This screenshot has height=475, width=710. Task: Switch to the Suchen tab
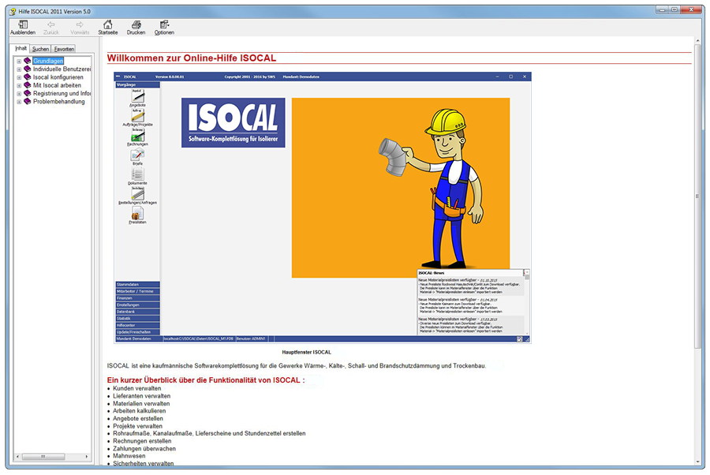[40, 49]
